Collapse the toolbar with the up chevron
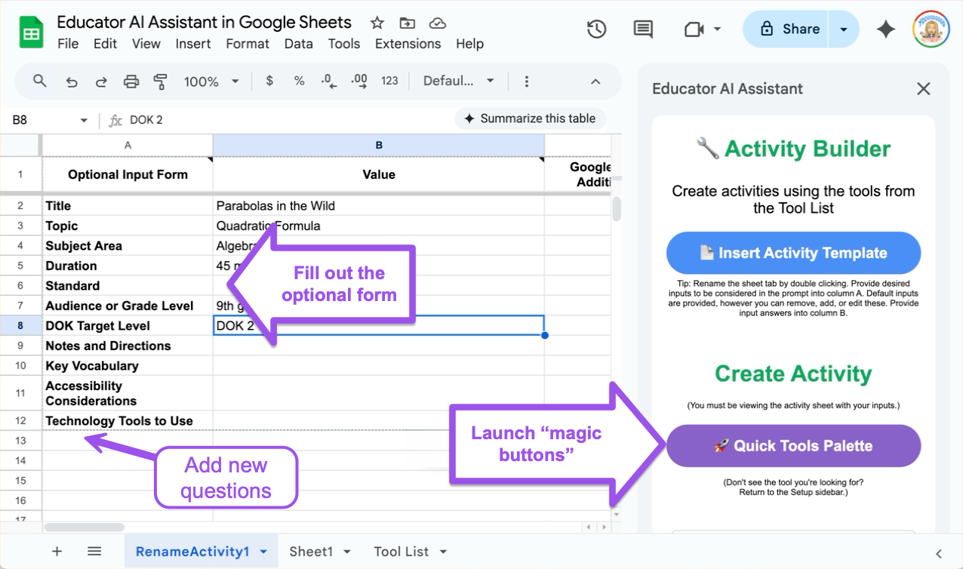963x569 pixels. click(x=595, y=82)
